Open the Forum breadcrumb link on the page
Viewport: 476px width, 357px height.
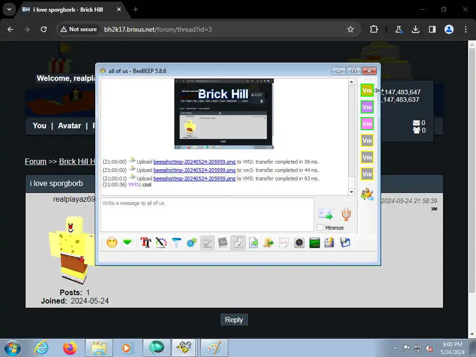35,161
